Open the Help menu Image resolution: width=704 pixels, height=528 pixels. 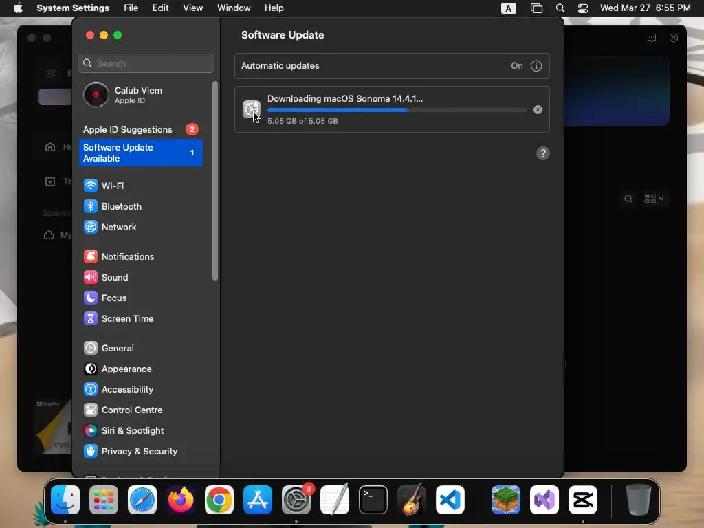tap(274, 8)
